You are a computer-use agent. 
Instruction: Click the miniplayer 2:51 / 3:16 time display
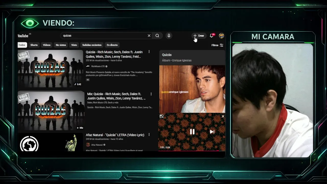point(165,147)
